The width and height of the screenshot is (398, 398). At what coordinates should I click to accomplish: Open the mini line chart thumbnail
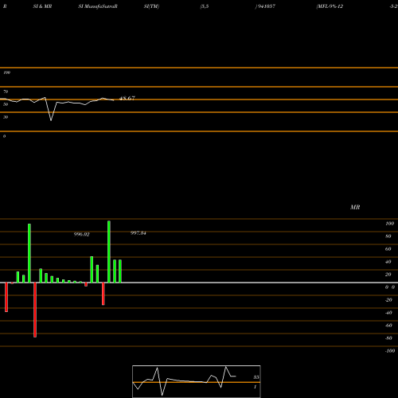point(197,381)
